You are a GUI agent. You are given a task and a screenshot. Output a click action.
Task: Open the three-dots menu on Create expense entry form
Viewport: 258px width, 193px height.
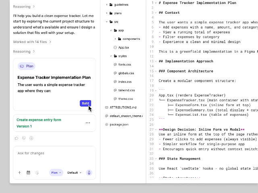click(x=88, y=123)
